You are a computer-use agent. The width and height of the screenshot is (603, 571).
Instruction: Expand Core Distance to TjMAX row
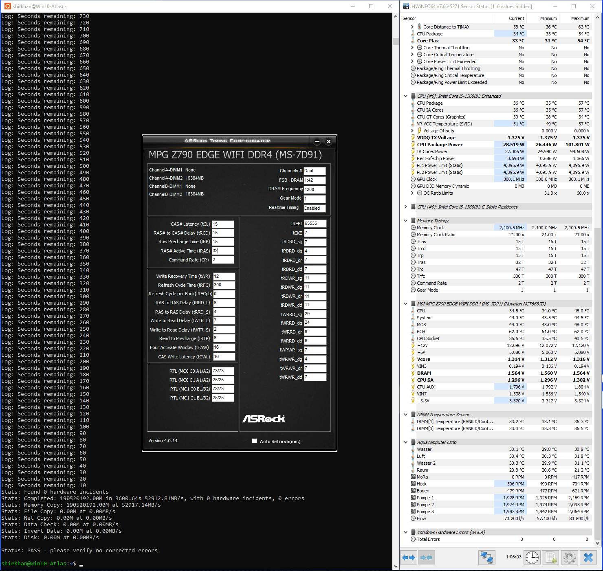pyautogui.click(x=412, y=27)
